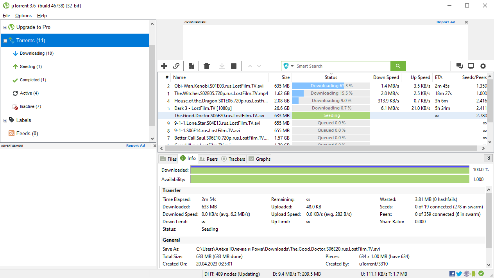Viewport: 494px width, 278px height.
Task: Click the Availability bar
Action: point(330,179)
